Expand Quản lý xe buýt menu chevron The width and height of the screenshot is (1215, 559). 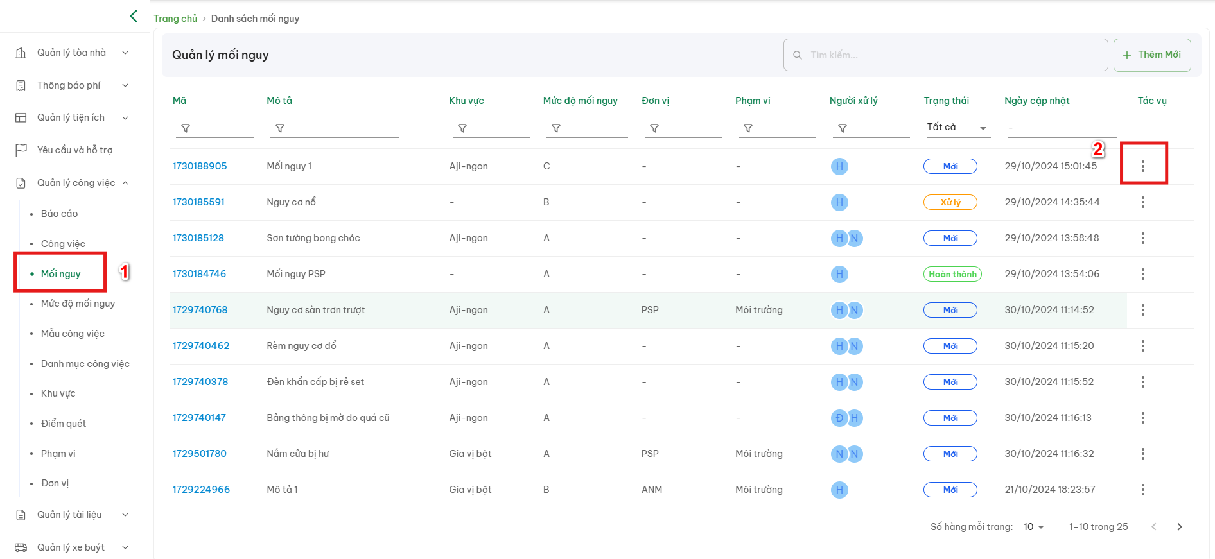[x=125, y=547]
